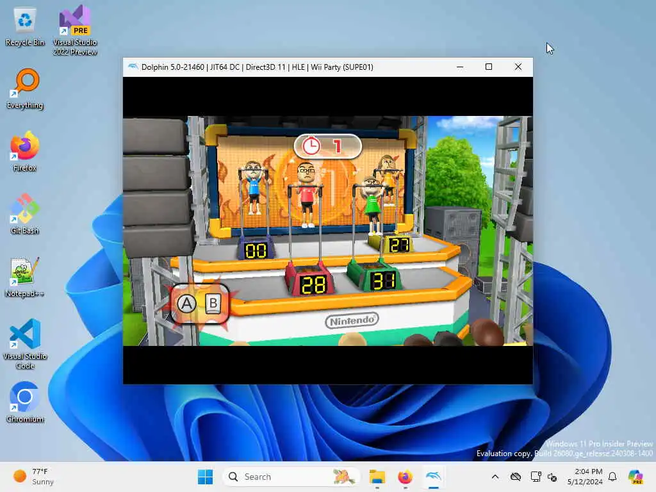
Task: Open Git Bash desktop shortcut
Action: pos(25,214)
